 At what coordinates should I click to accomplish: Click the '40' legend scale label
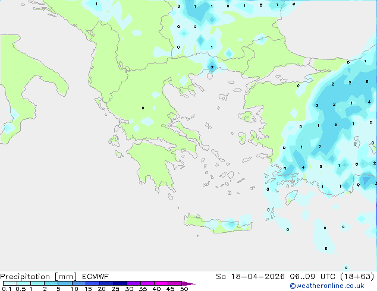[156, 289]
